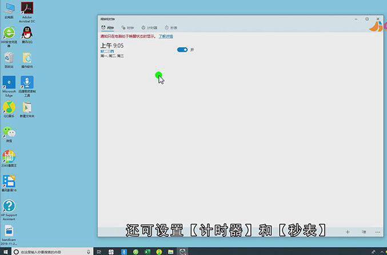Screen dimensions: 387x255
Task: Open Task View from the taskbar
Action: (x=99, y=252)
